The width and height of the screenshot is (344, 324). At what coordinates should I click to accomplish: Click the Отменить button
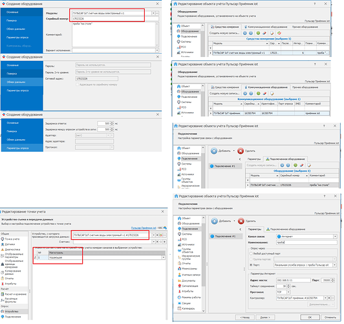330,317
